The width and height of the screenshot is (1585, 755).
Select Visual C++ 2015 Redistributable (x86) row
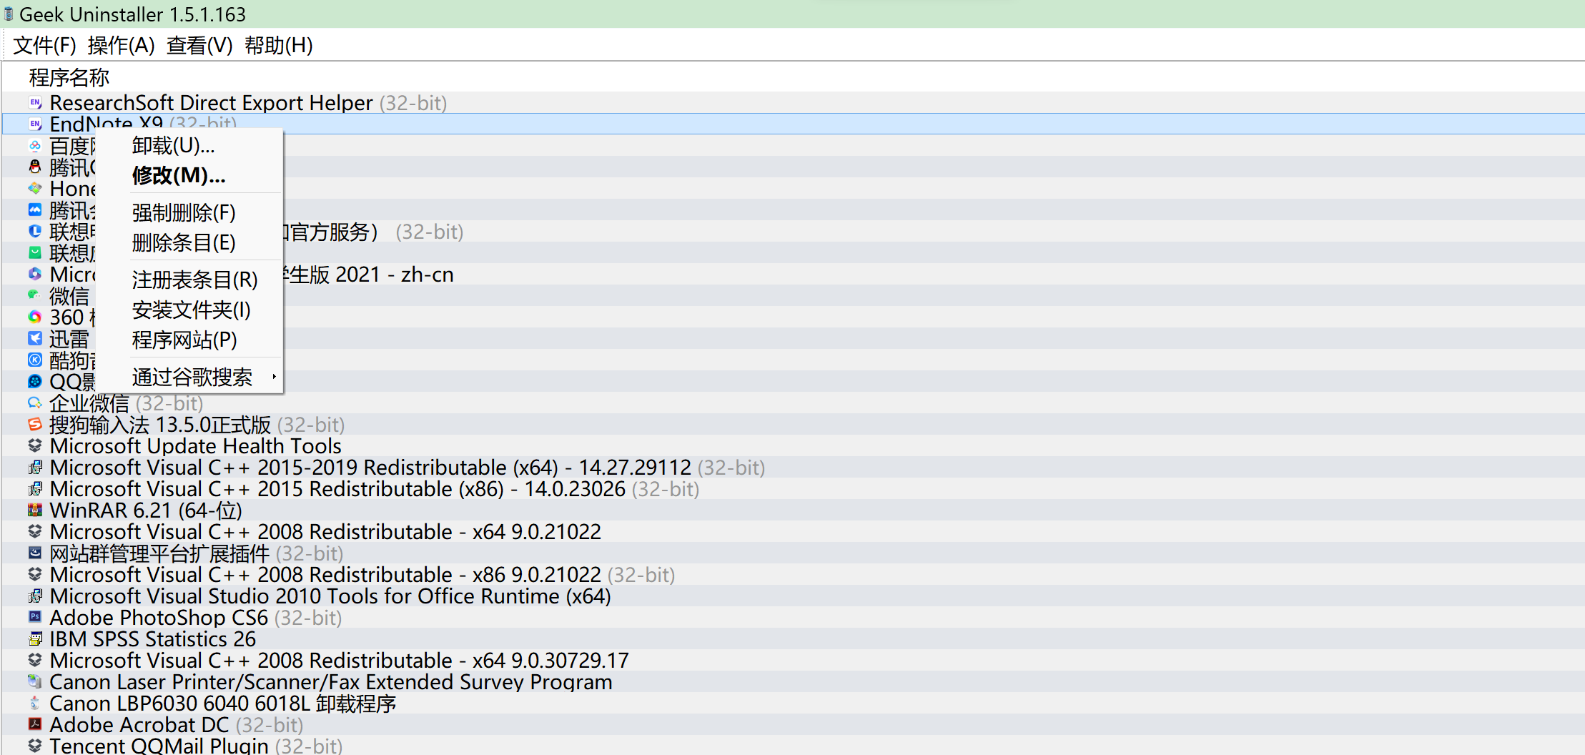[x=794, y=489]
